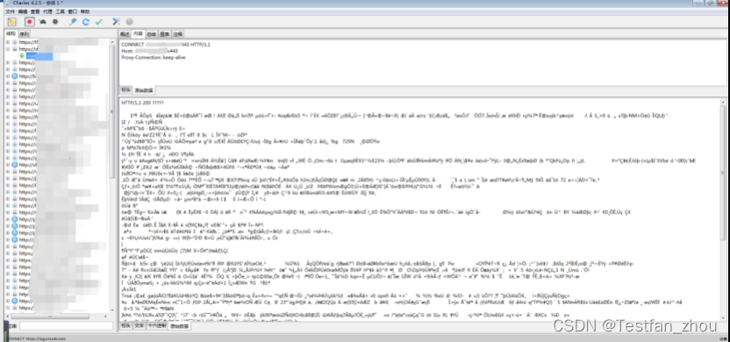Switch to the 内容 tab
730x342 pixels.
pyautogui.click(x=138, y=34)
